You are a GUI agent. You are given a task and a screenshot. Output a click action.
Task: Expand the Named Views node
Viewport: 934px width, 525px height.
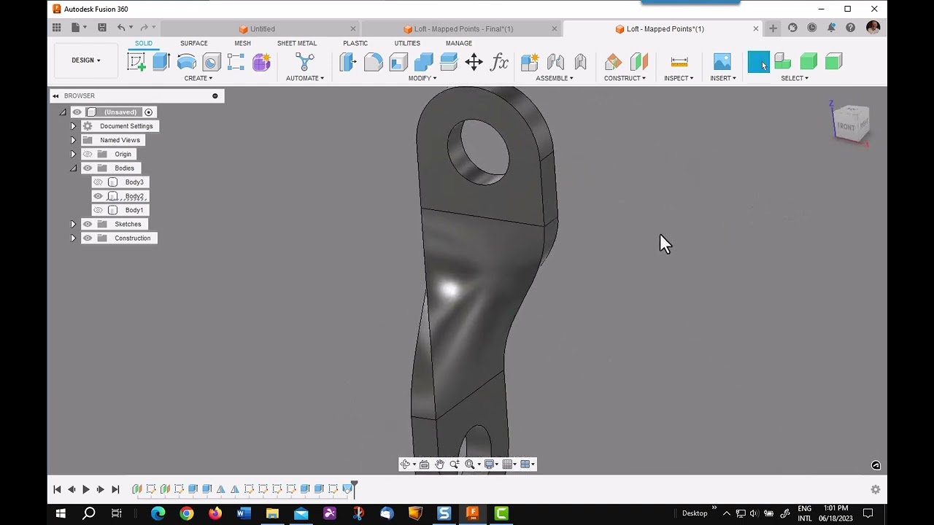point(73,140)
